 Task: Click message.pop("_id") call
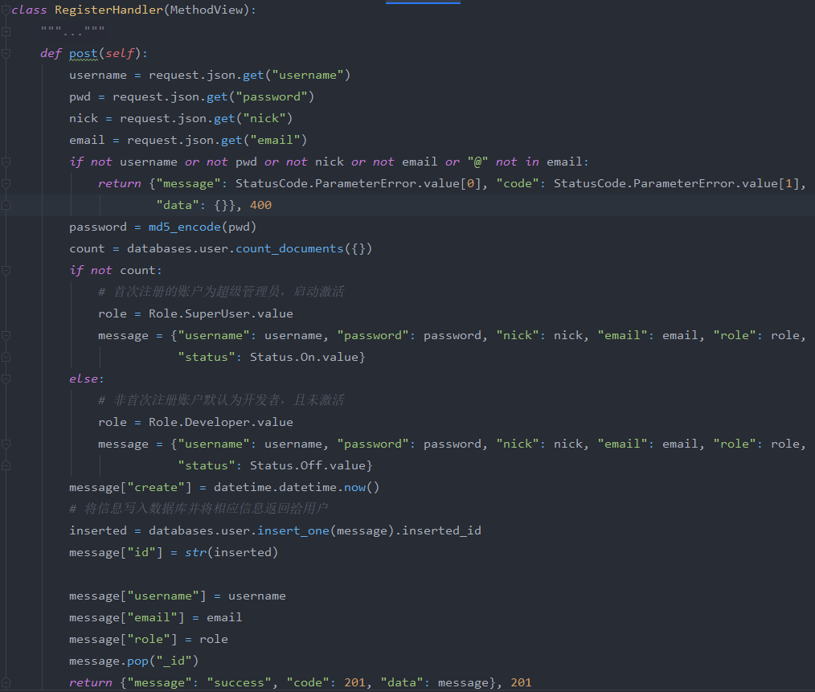click(134, 661)
